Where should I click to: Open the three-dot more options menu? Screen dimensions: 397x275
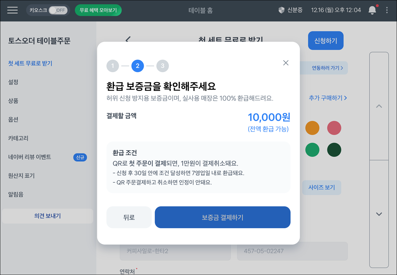387,10
